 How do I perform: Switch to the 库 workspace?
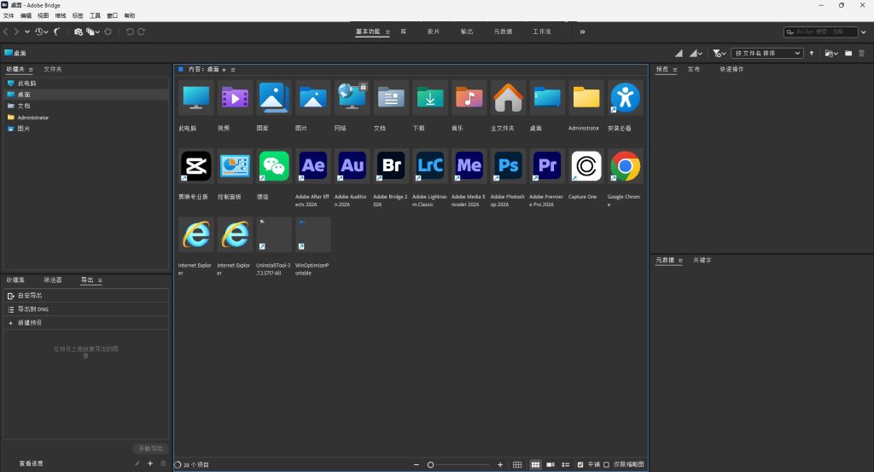[x=404, y=32]
